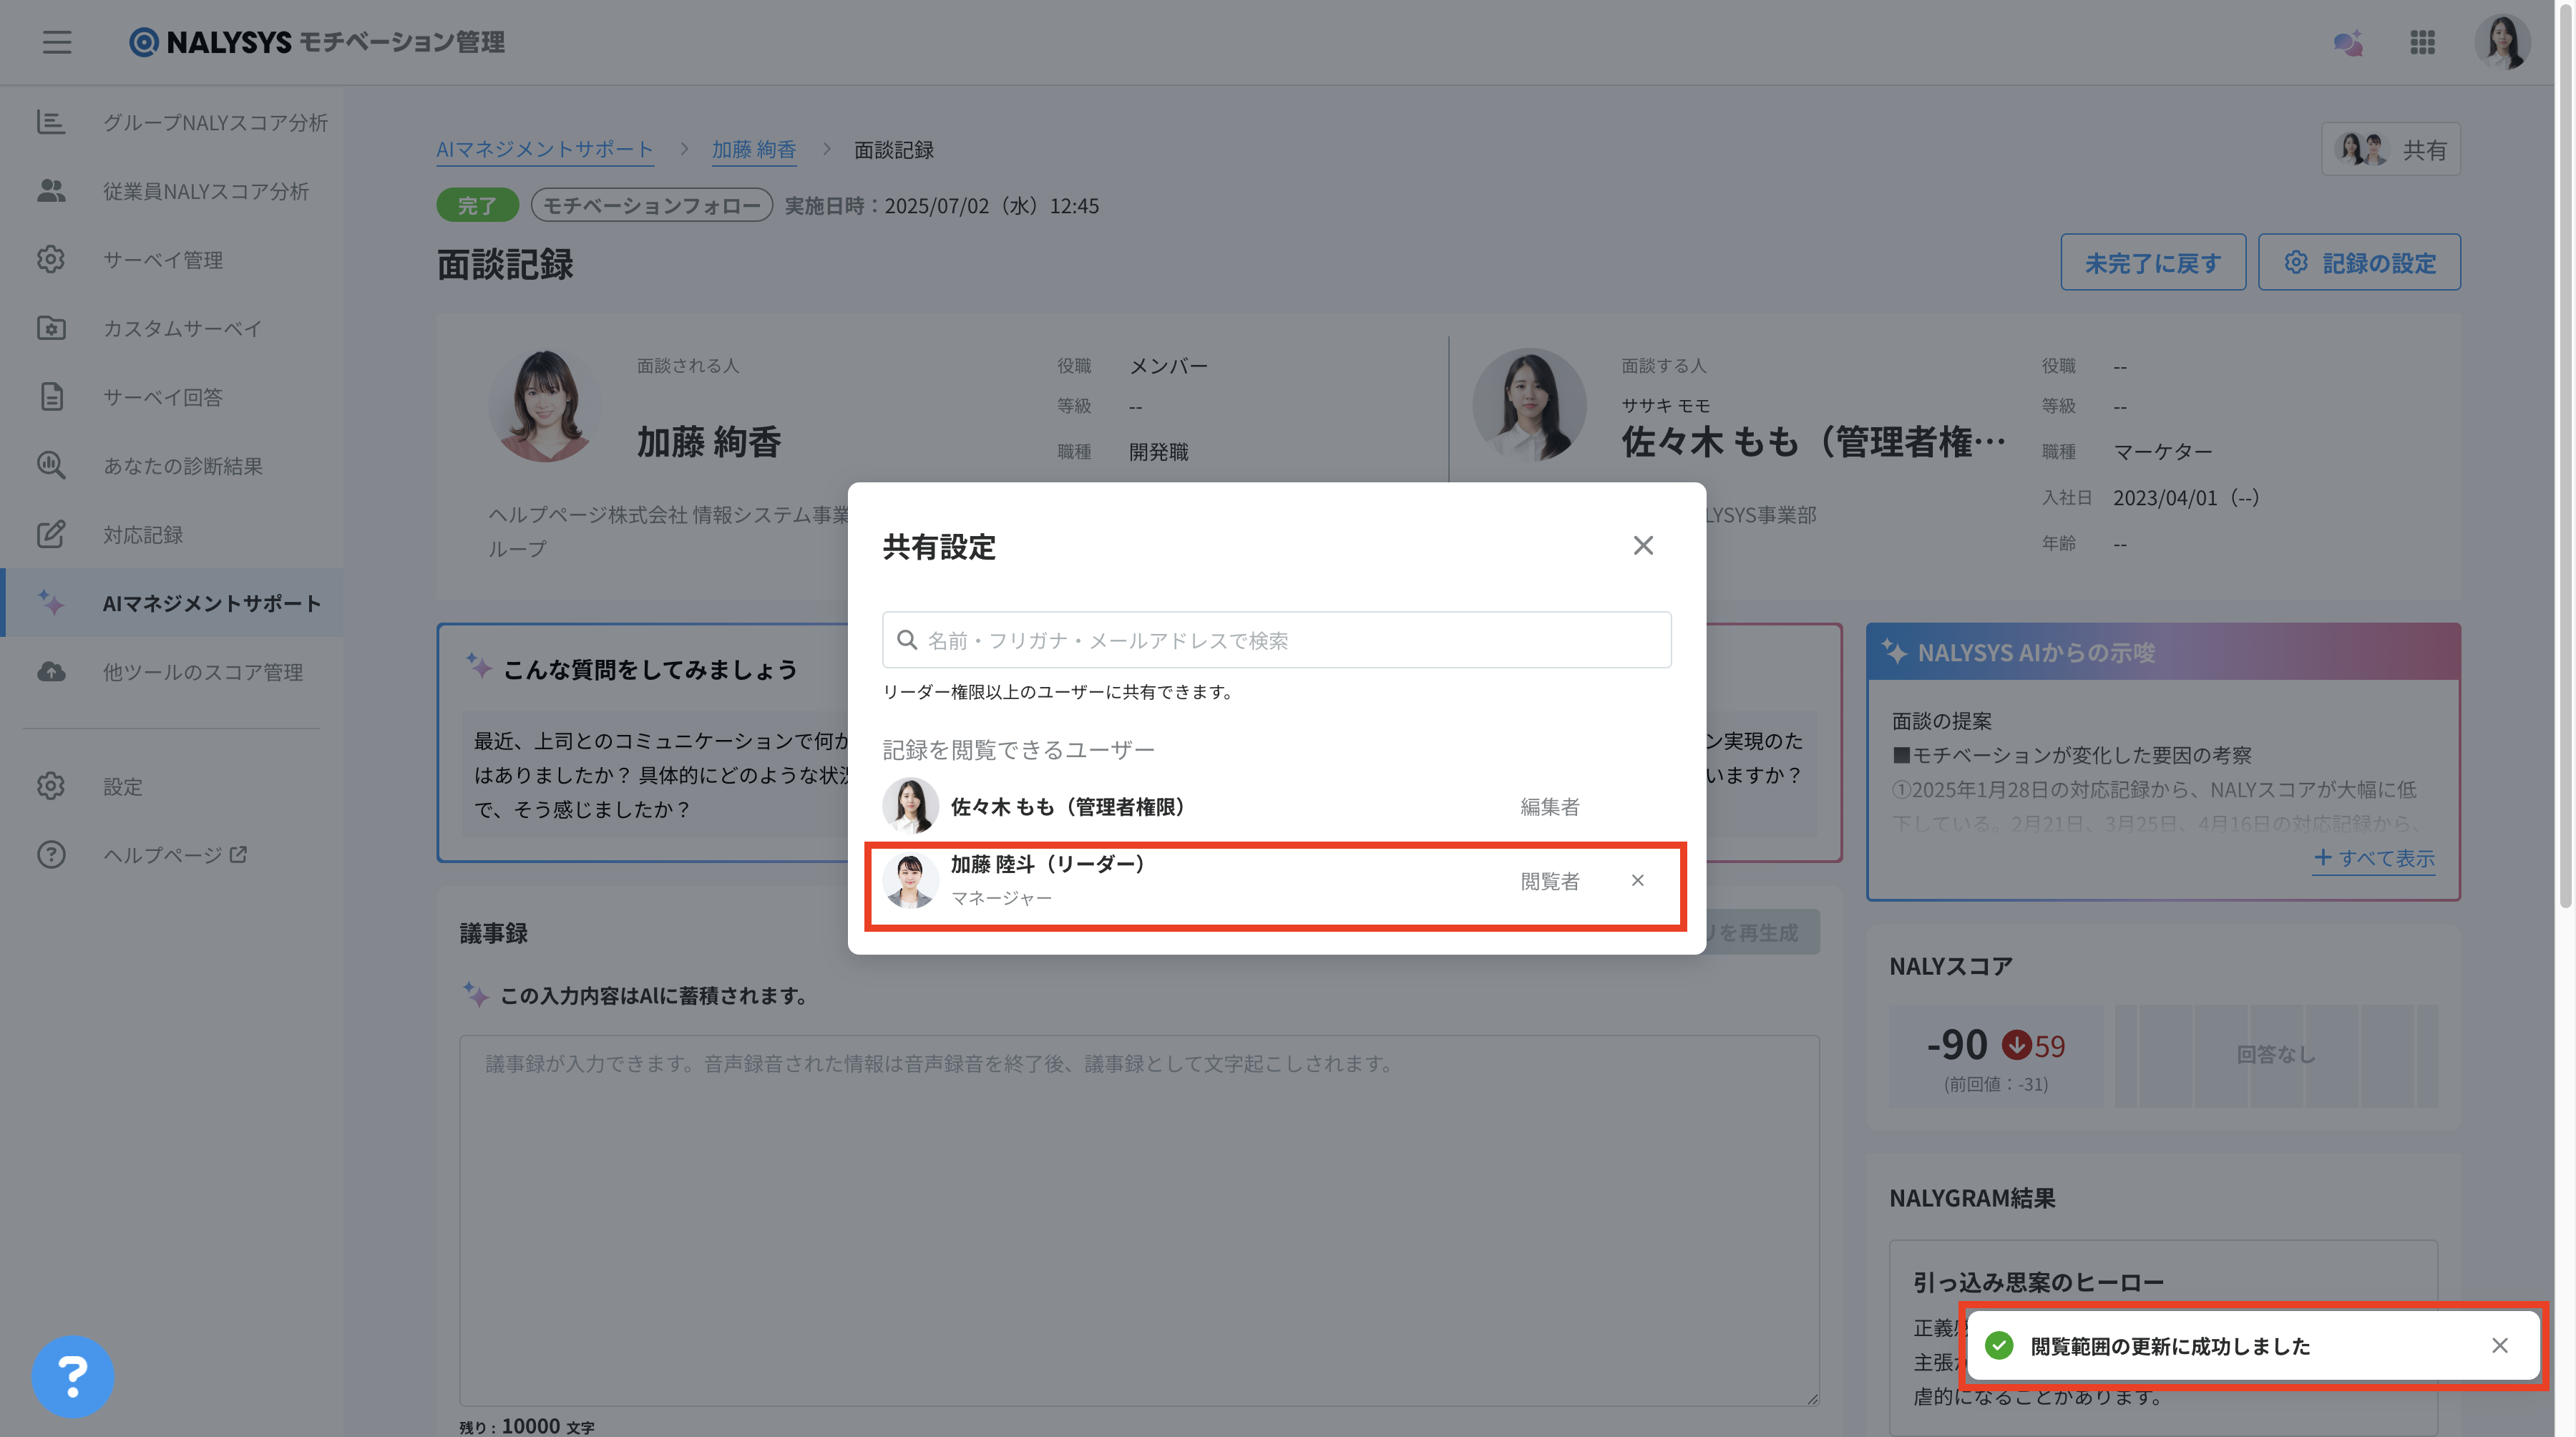Click the NALYスコア -90 value
2576x1437 pixels.
click(x=1957, y=1045)
